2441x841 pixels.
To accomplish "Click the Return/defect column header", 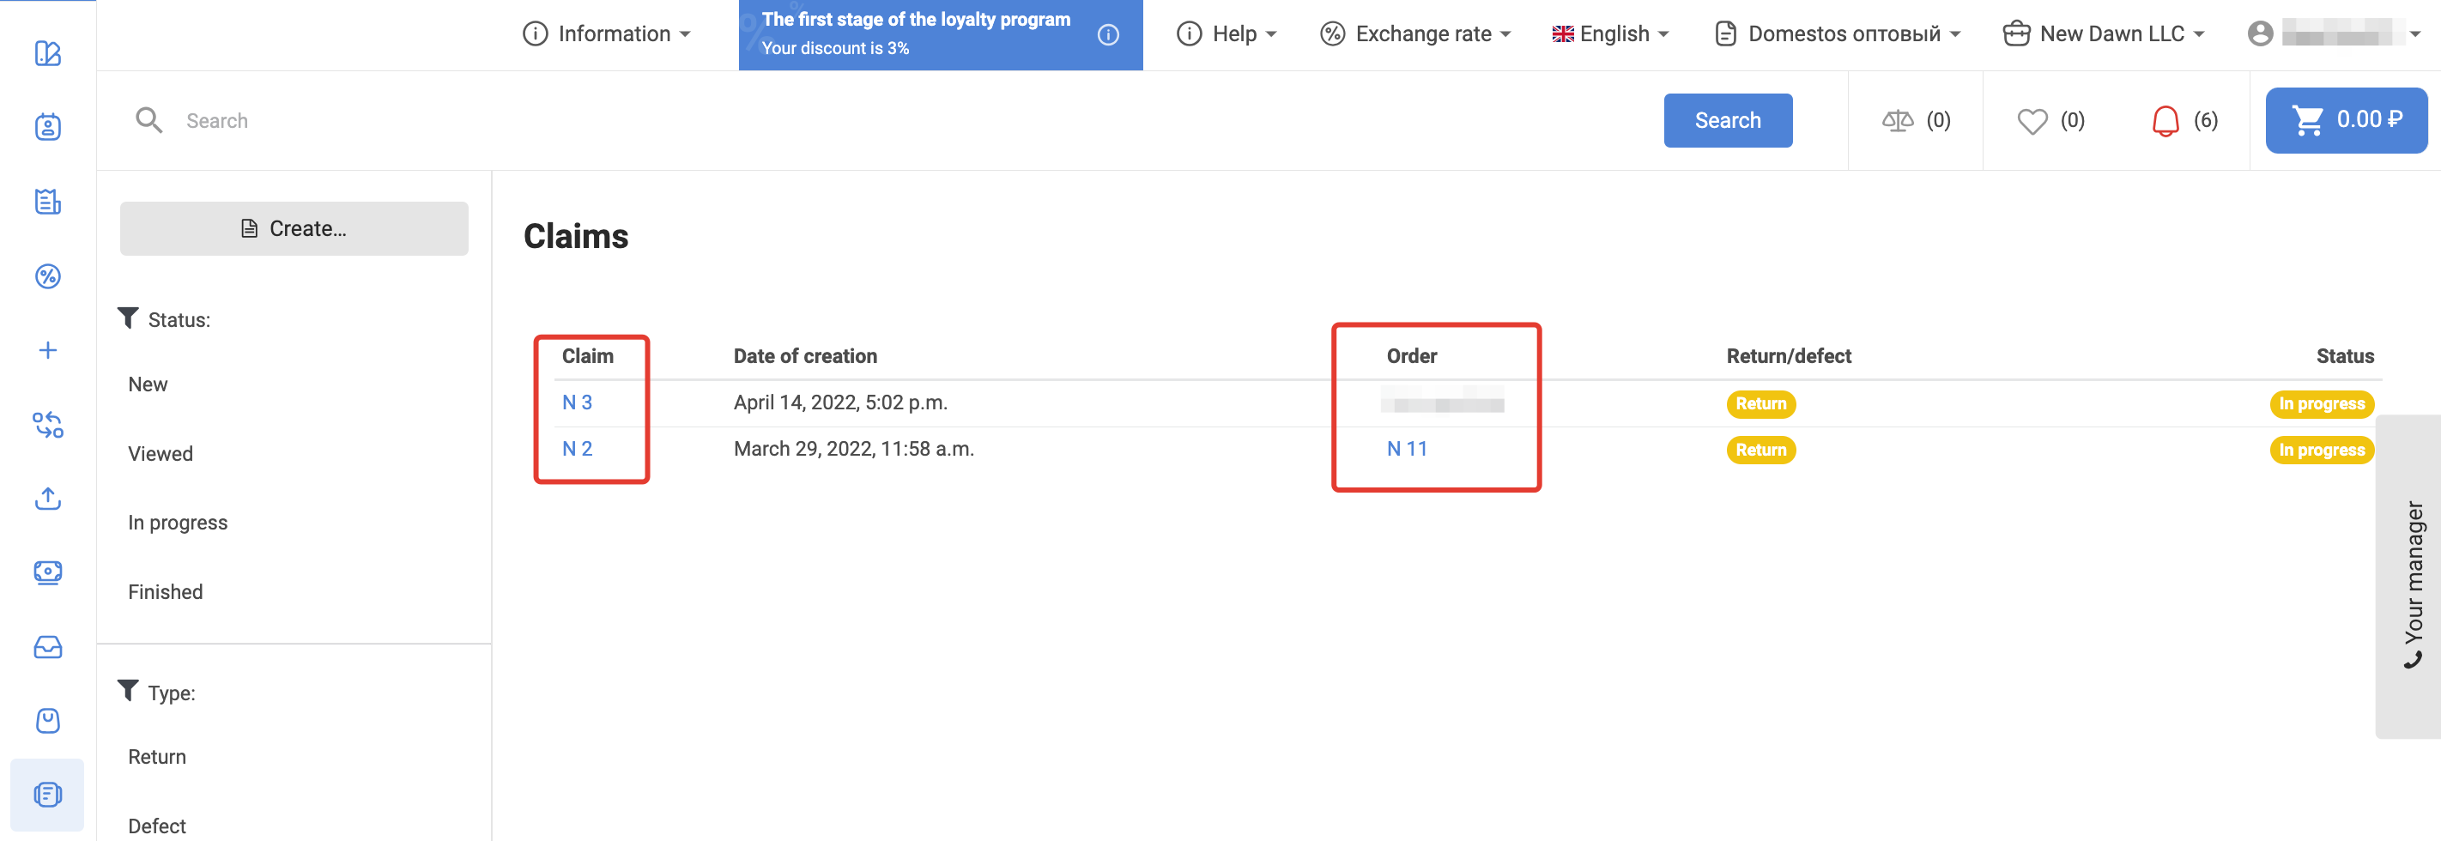I will pos(1788,356).
